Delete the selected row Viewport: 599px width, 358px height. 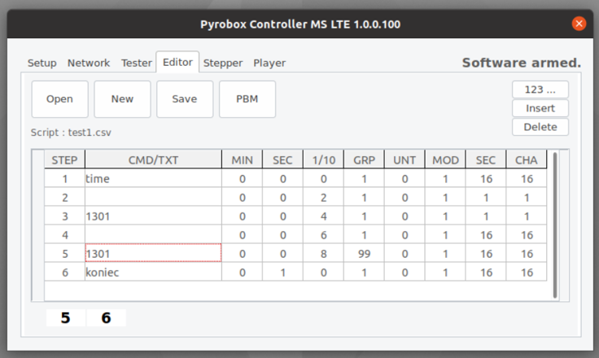[540, 127]
